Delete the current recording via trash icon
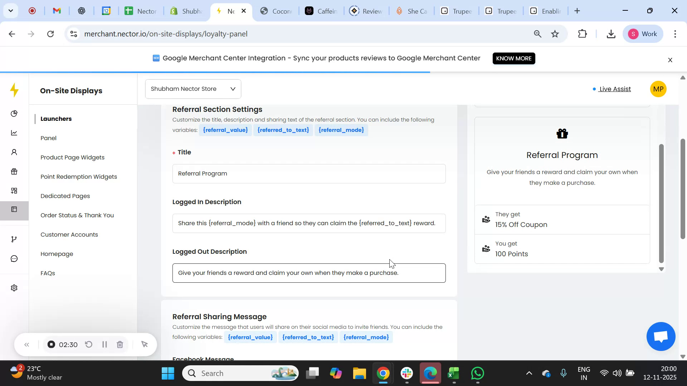687x386 pixels. click(120, 344)
